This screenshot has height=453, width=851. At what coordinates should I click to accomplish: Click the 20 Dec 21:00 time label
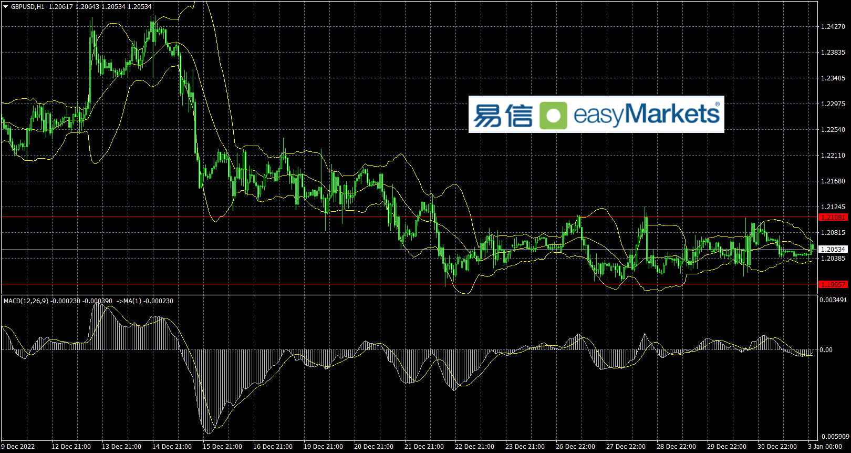tap(373, 447)
